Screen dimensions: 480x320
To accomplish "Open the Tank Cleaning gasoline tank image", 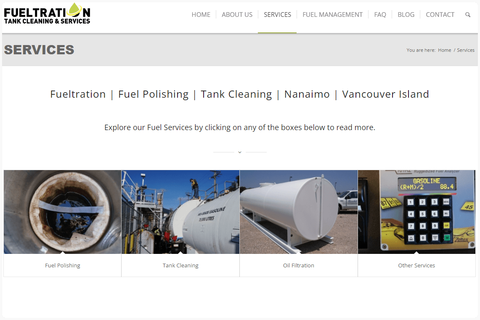I will (180, 212).
